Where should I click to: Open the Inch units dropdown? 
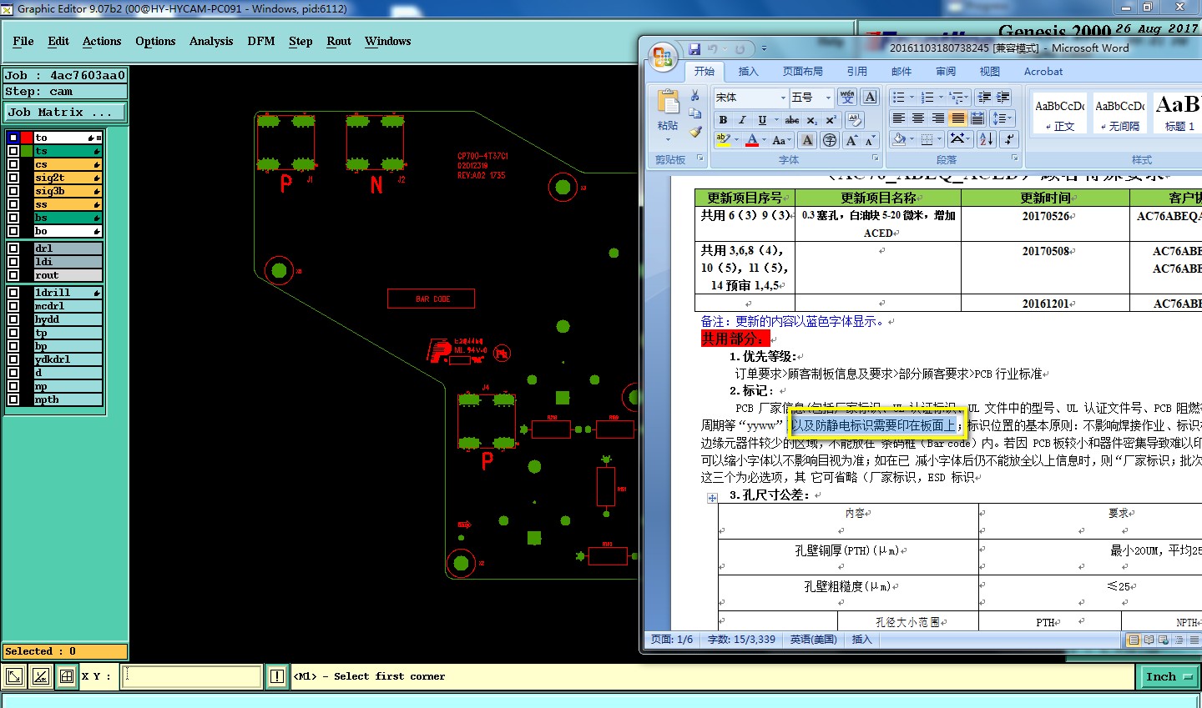click(1169, 676)
